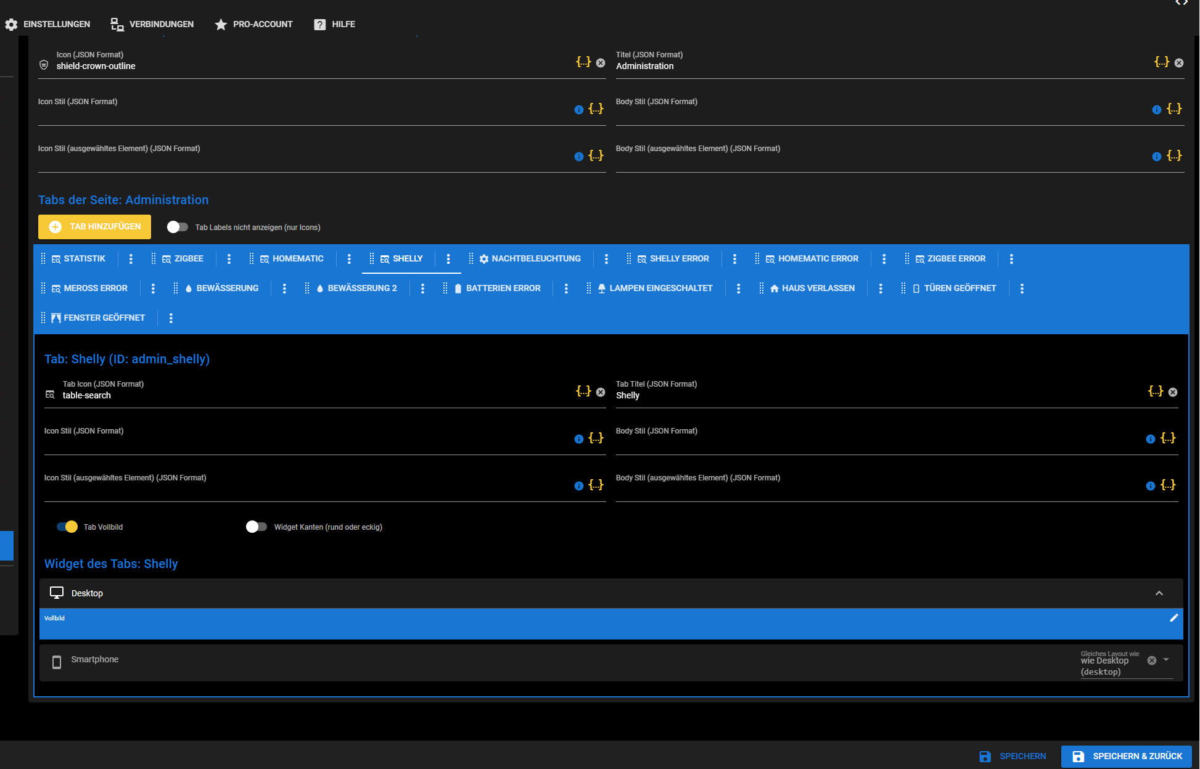This screenshot has height=769, width=1200.
Task: Open JSON editor for page Titel field
Action: click(x=1162, y=62)
